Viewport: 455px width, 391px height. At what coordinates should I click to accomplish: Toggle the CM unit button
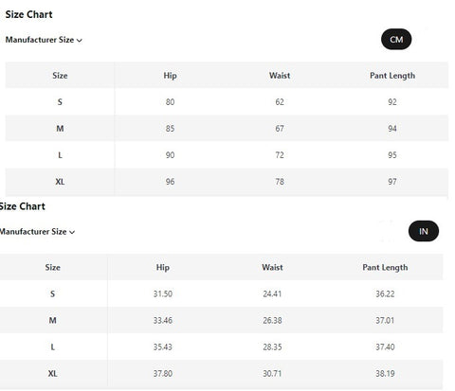click(x=396, y=40)
